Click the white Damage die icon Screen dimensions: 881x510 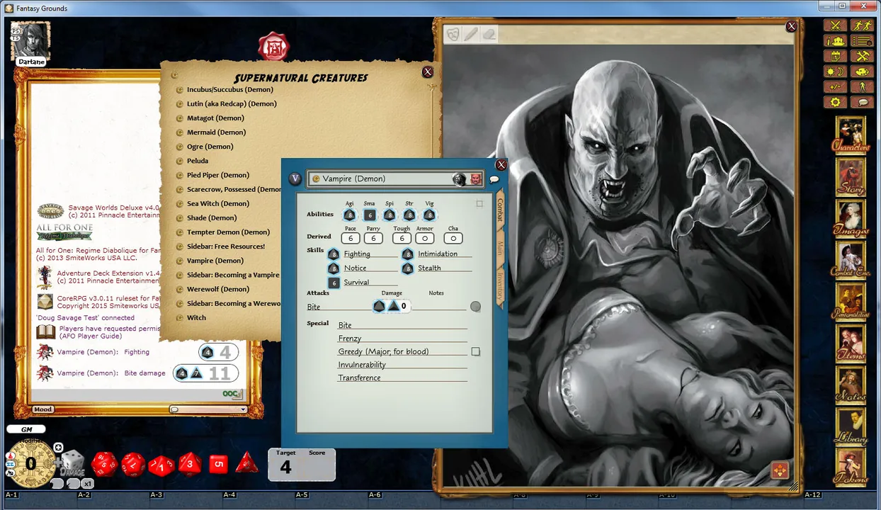(72, 463)
